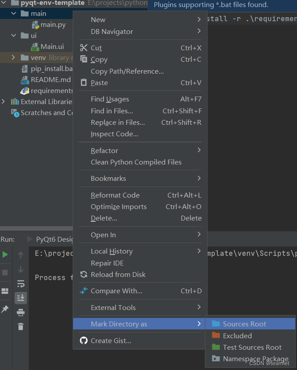The height and width of the screenshot is (370, 297).
Task: Click the Pin tab icon in Run panel
Action: pyautogui.click(x=5, y=309)
